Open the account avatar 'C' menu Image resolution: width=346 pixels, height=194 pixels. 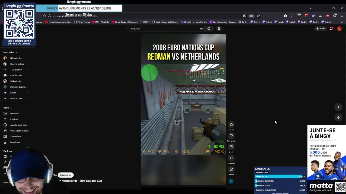click(339, 29)
